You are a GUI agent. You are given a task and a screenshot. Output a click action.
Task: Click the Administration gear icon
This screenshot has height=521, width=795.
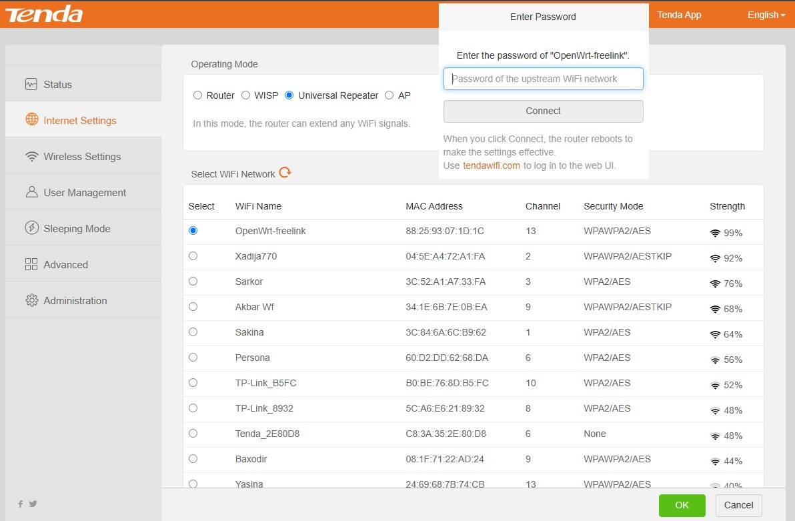(31, 300)
